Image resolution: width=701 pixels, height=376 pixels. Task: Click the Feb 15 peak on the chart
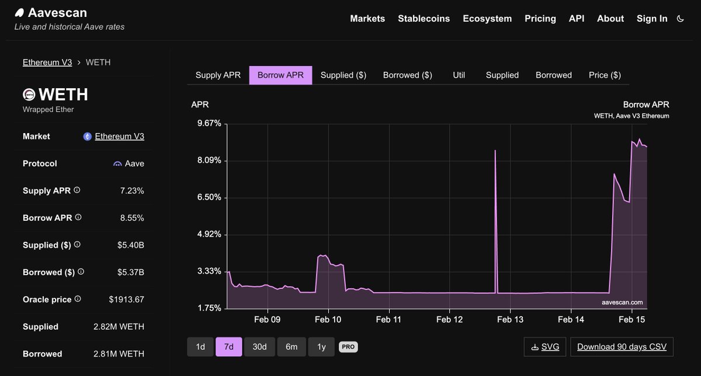coord(639,140)
